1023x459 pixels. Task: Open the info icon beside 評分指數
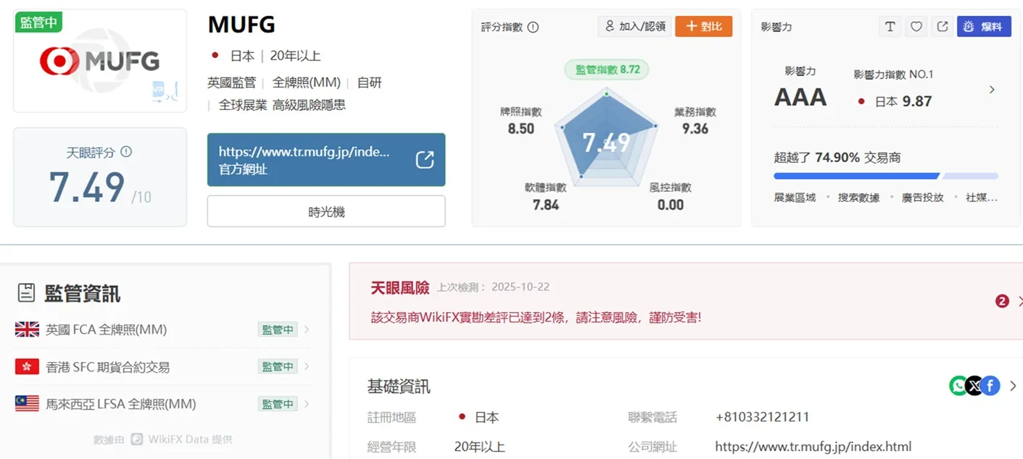pos(533,27)
